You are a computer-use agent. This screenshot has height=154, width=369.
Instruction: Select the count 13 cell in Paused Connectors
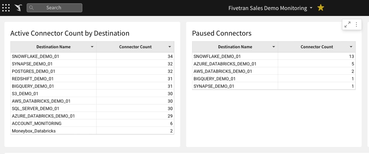click(316, 56)
